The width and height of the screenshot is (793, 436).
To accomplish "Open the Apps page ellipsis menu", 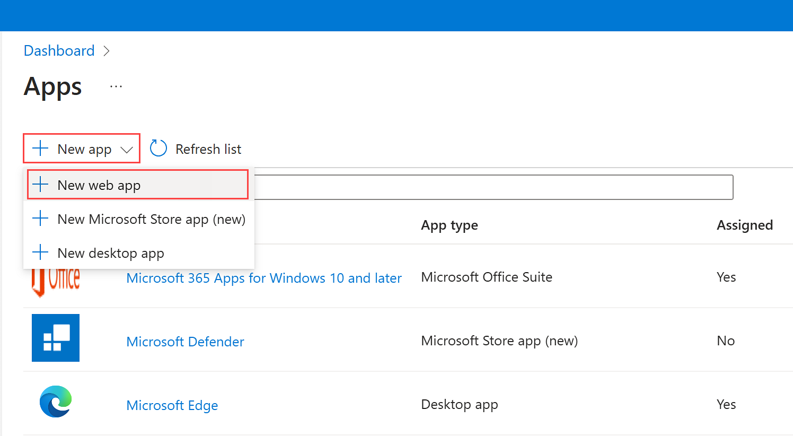I will click(116, 86).
